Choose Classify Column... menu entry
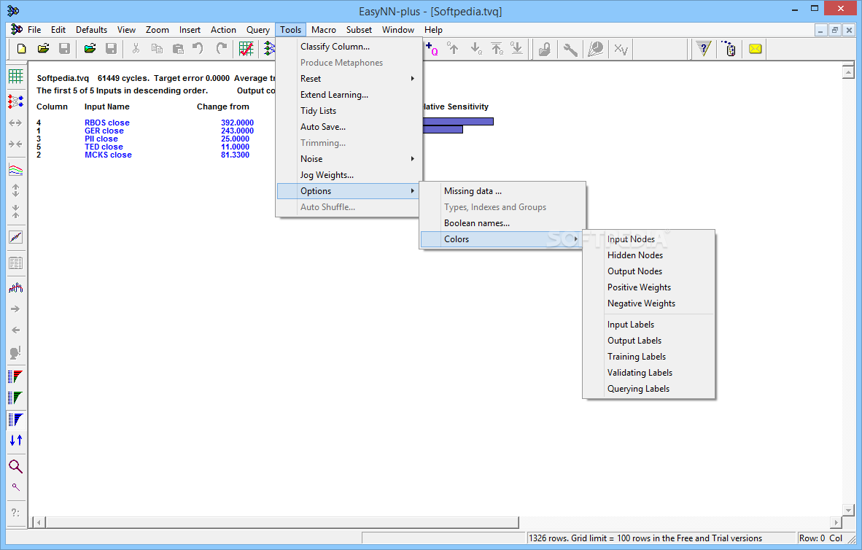Viewport: 862px width, 550px height. [349, 47]
